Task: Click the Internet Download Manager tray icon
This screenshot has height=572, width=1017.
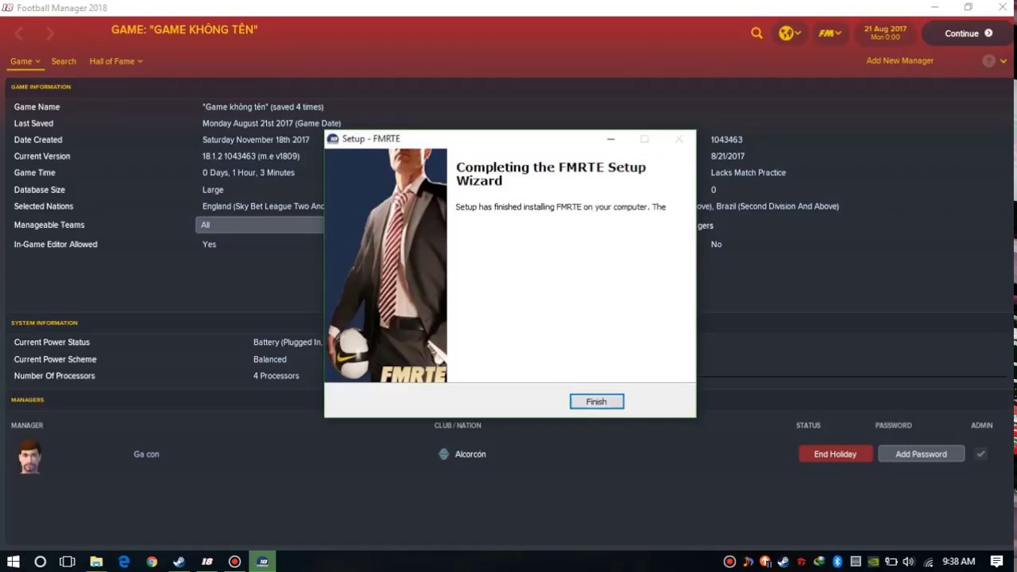Action: point(819,562)
